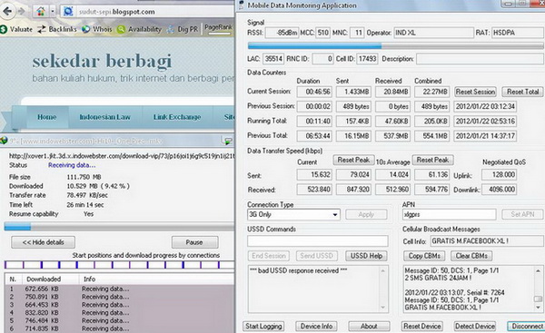Open the Link Exchange tab
Viewport: 545px width, 333px height.
click(177, 117)
